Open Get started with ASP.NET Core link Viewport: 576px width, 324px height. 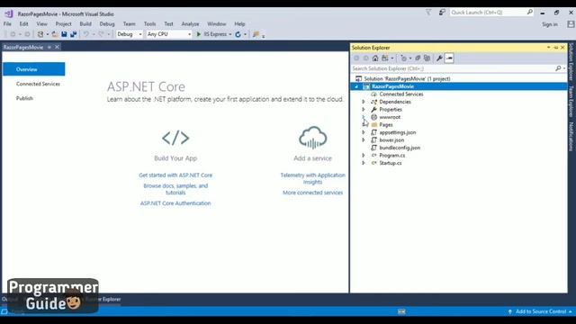[x=175, y=175]
